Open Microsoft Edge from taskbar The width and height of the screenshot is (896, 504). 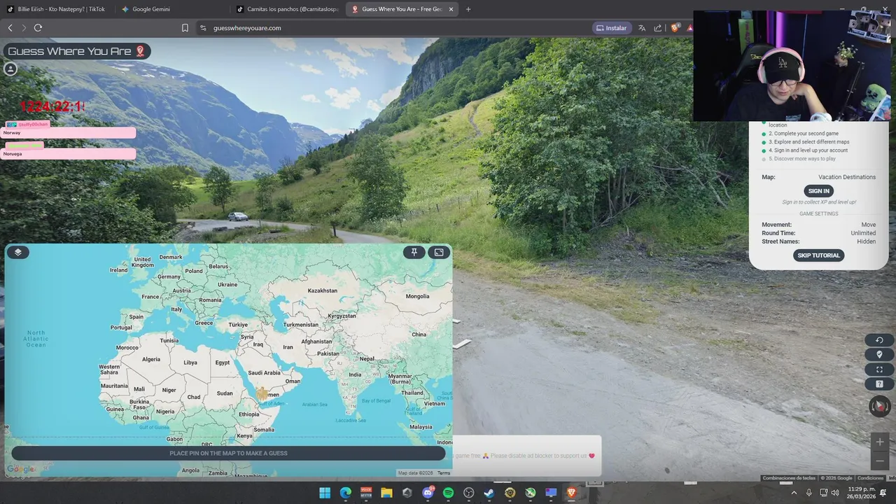[346, 493]
